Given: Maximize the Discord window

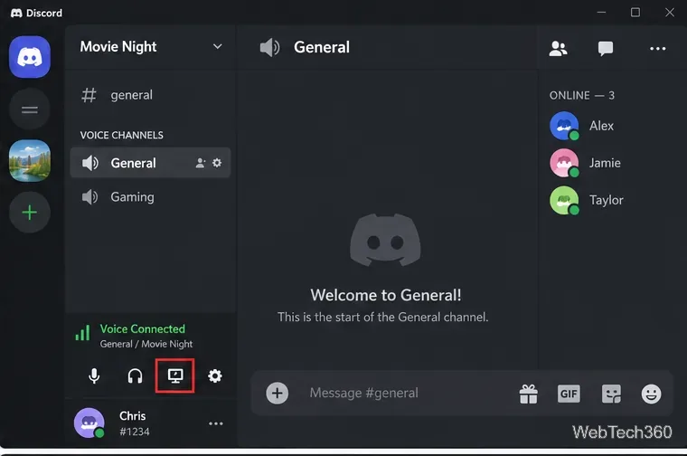Looking at the screenshot, I should tap(635, 13).
